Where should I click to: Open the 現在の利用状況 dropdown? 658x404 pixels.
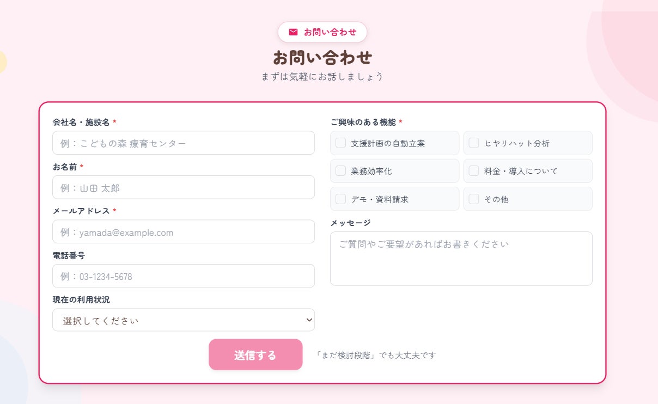[183, 320]
